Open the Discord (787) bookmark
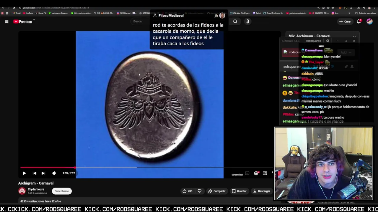The image size is (378, 212). pyautogui.click(x=126, y=13)
